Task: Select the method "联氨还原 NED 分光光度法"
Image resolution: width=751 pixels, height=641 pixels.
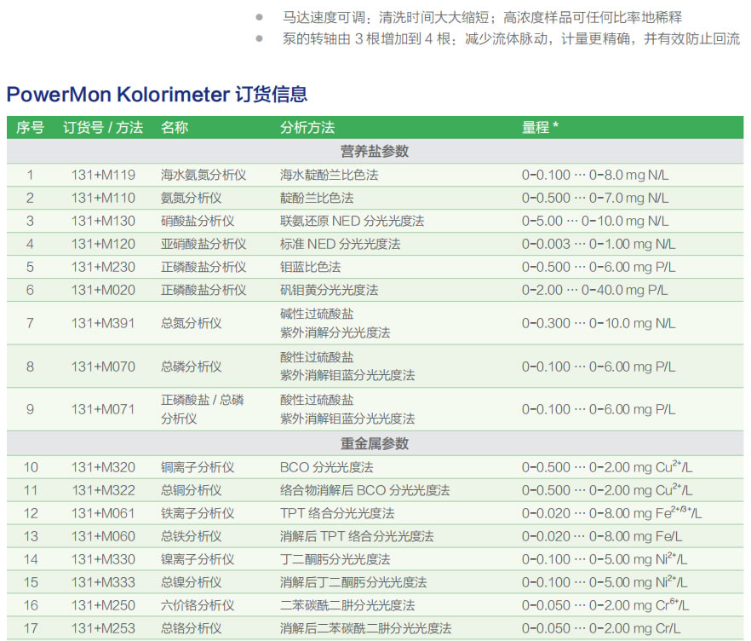Action: click(x=352, y=221)
